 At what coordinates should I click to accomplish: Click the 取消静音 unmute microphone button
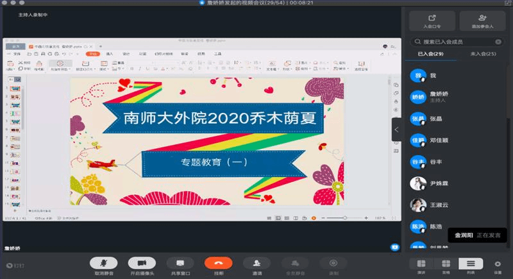(x=103, y=263)
